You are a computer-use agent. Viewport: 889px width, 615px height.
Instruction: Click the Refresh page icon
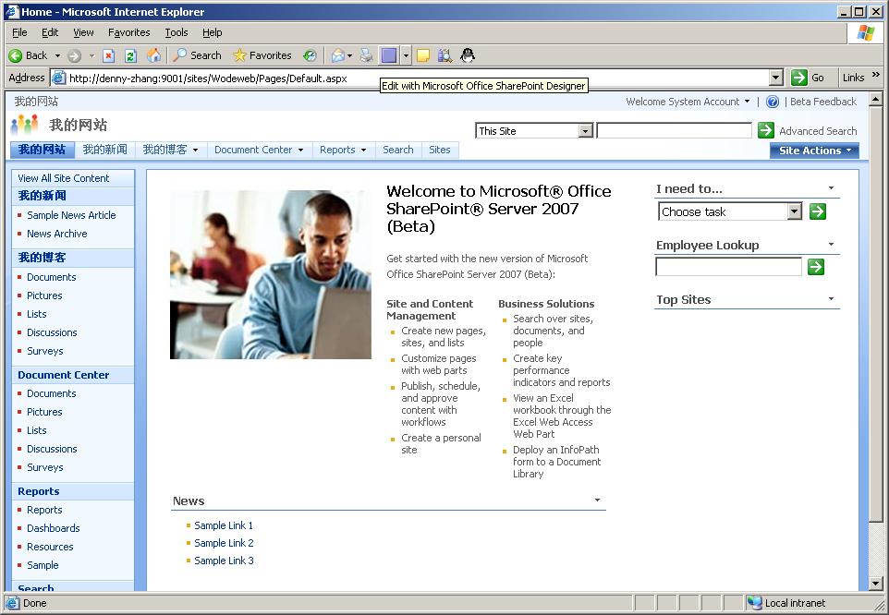tap(130, 55)
